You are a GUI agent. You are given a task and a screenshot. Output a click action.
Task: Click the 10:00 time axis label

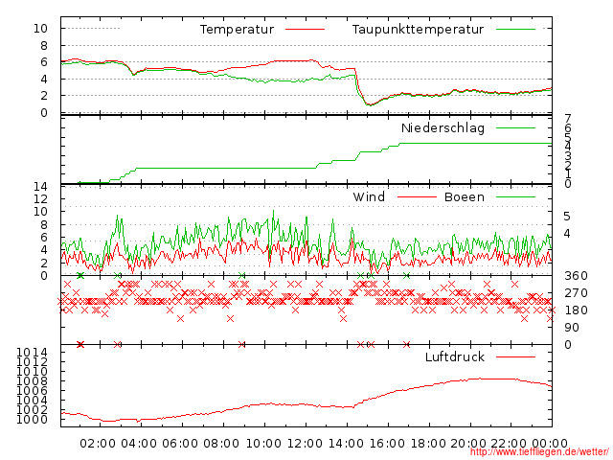pos(263,444)
